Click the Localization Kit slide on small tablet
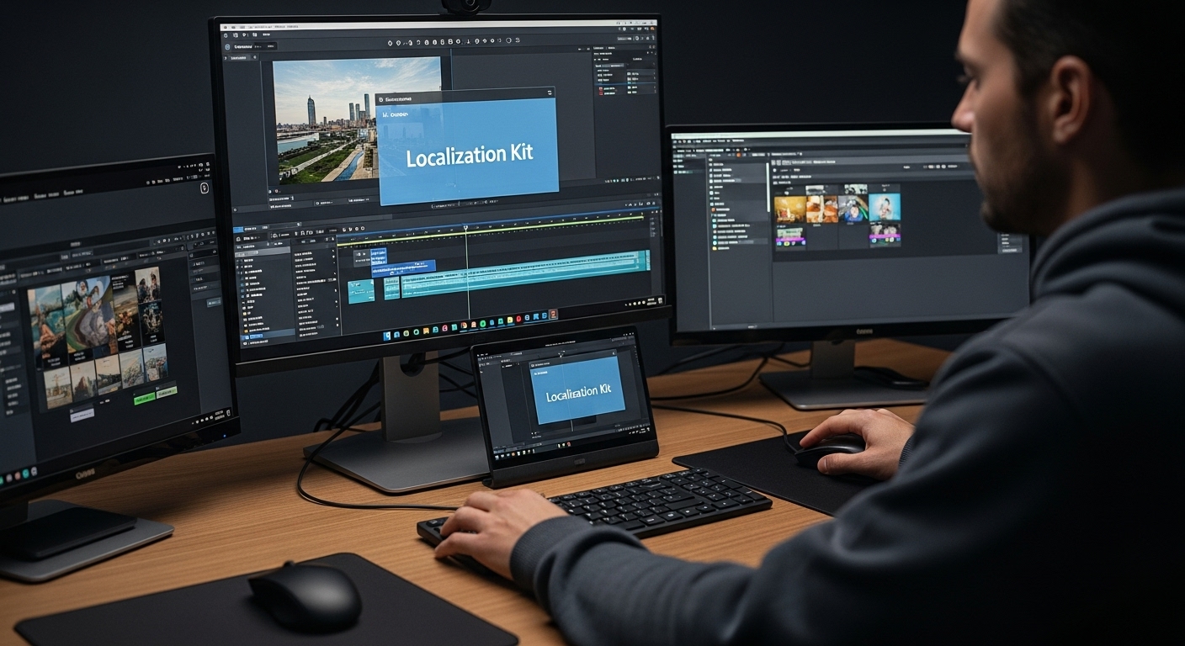This screenshot has height=646, width=1185. pos(577,390)
